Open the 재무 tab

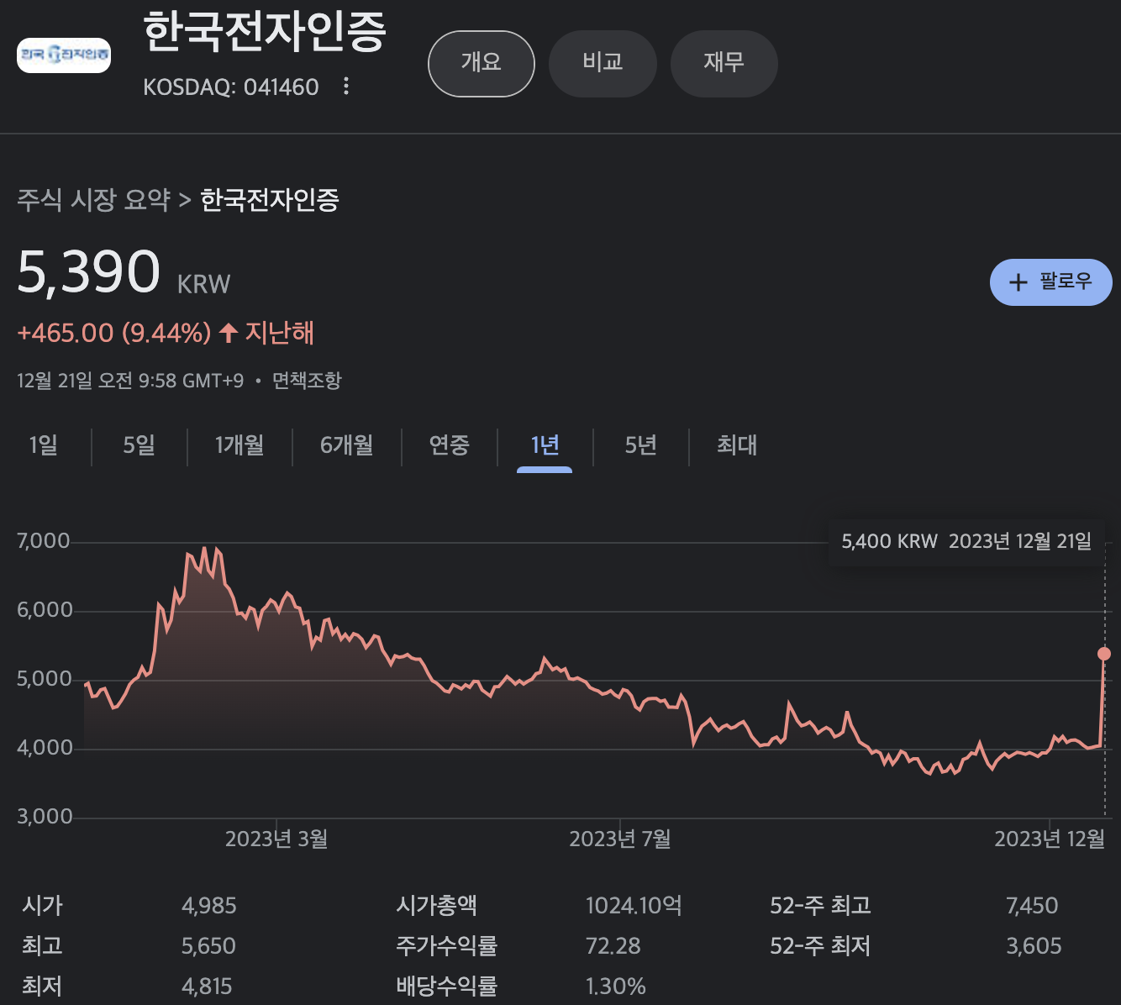tap(724, 64)
